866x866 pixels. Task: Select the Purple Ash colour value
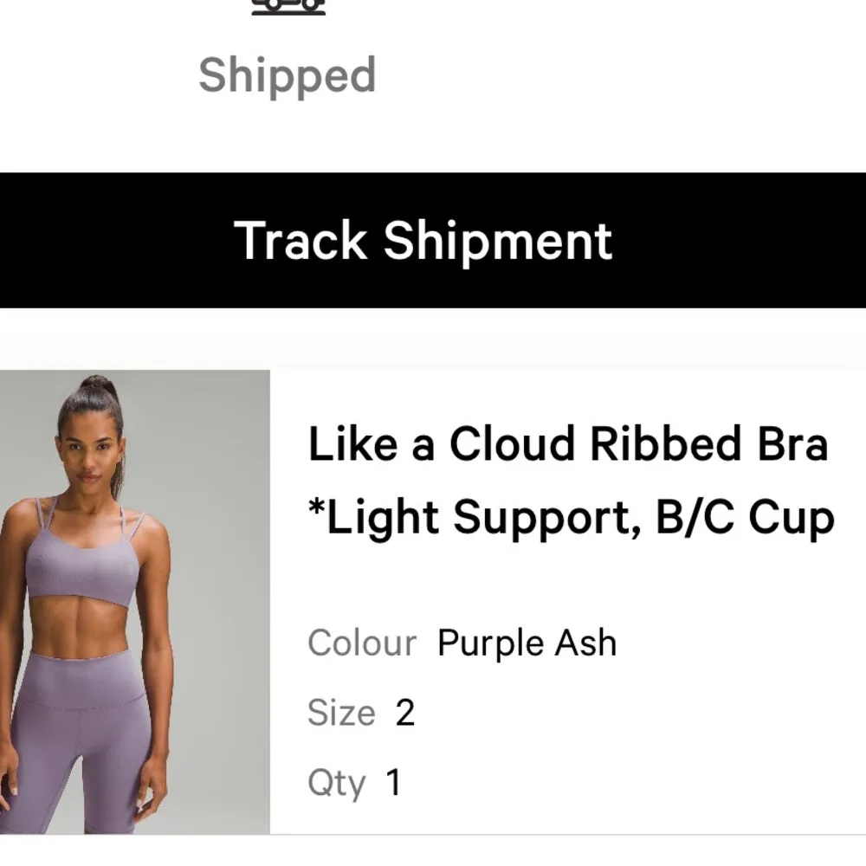[x=526, y=643]
